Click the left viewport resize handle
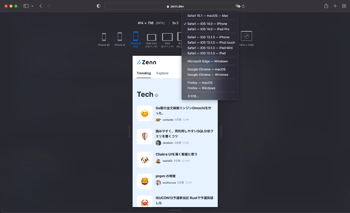 pos(129,131)
